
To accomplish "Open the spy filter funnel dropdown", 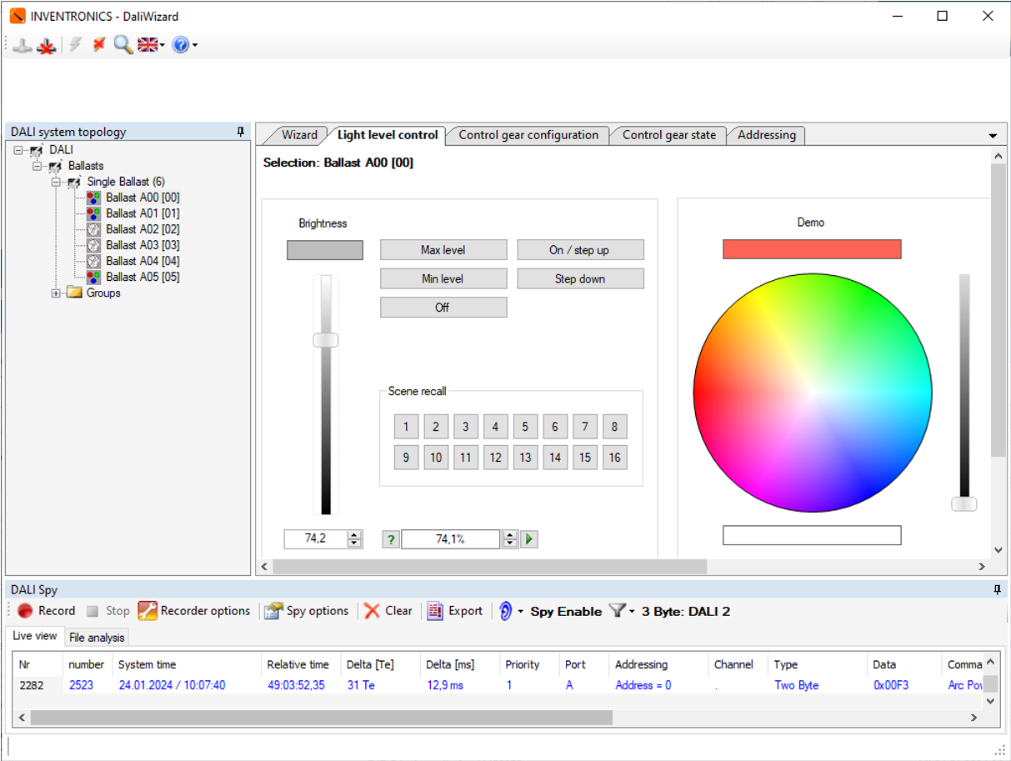I will point(620,611).
